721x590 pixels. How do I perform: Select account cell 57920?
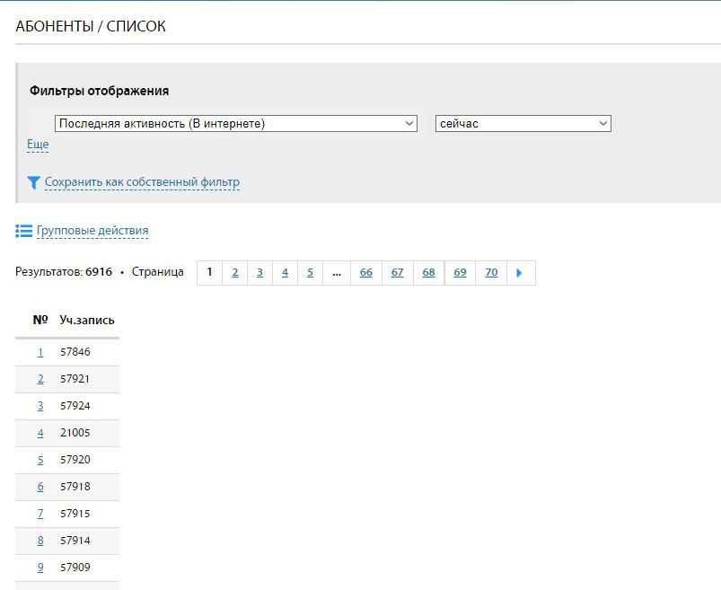pyautogui.click(x=75, y=460)
